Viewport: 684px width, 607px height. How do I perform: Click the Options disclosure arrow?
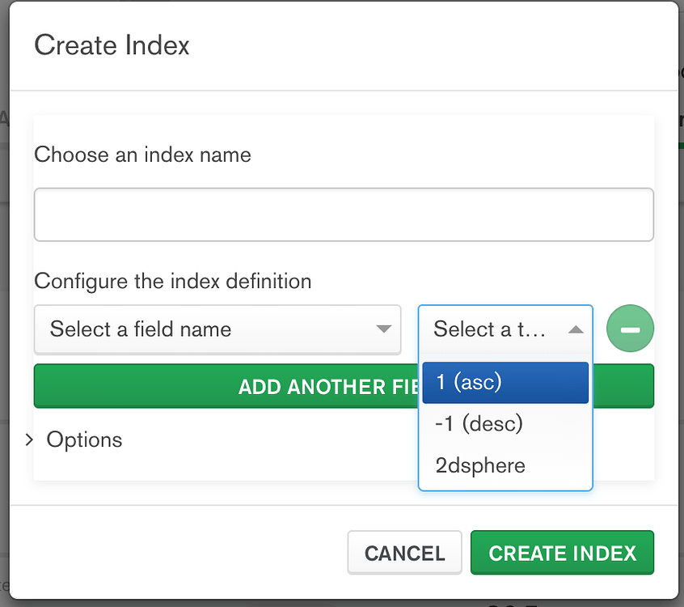pyautogui.click(x=29, y=439)
